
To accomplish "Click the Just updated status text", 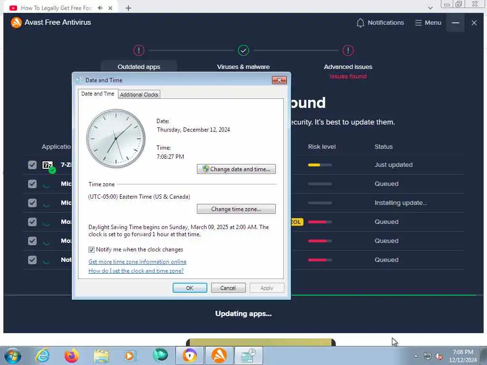I will (x=393, y=165).
